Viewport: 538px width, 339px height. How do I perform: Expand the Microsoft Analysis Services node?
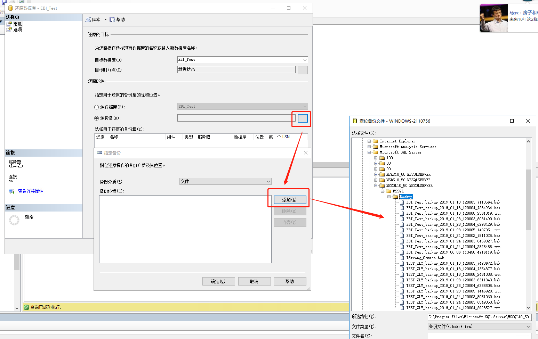(369, 147)
